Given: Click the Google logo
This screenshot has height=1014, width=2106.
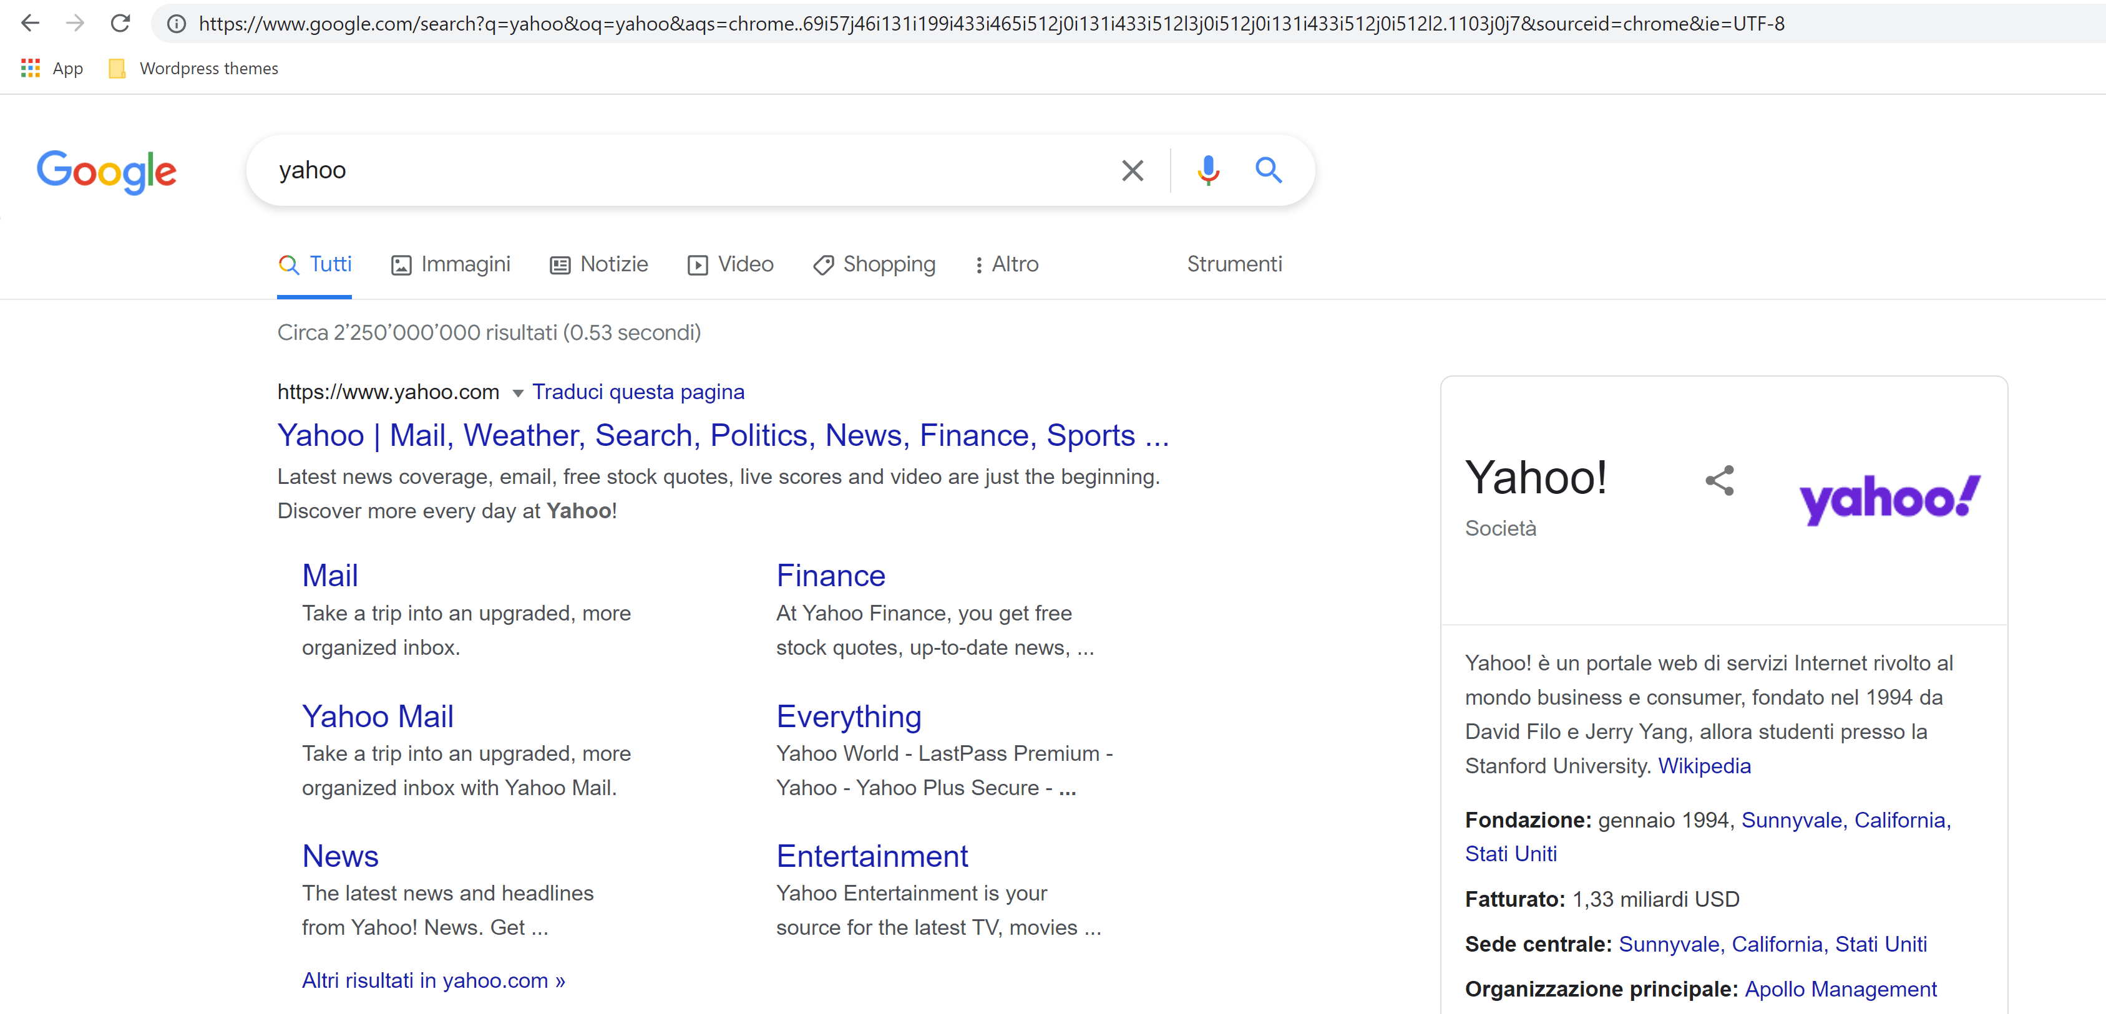Looking at the screenshot, I should click(x=106, y=171).
